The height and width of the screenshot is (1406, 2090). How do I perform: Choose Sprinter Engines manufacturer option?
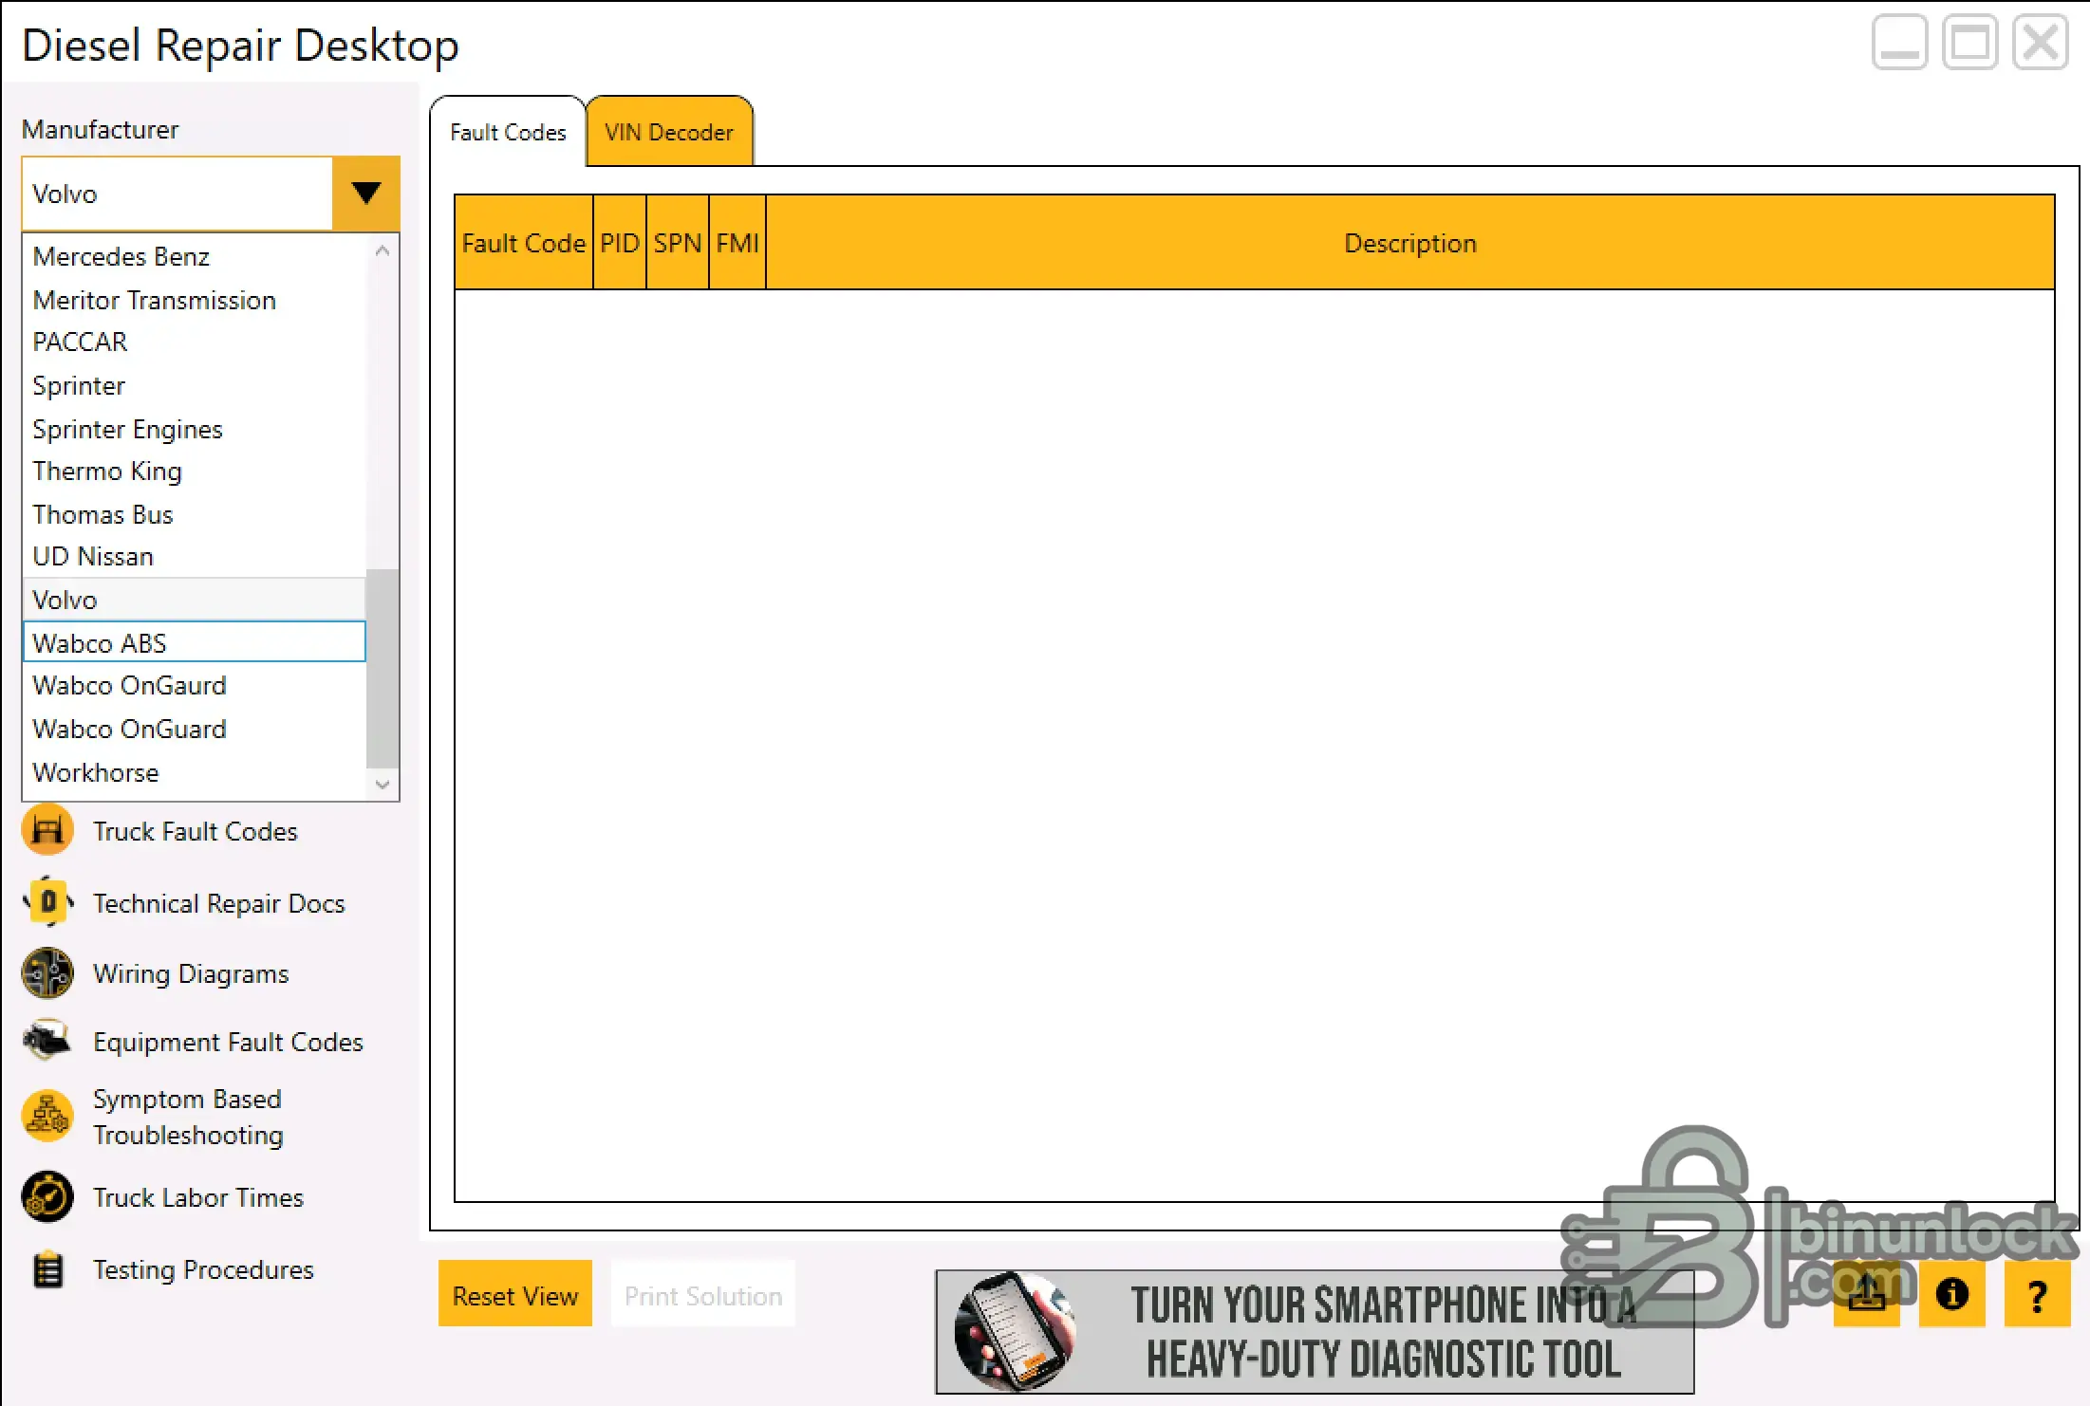click(x=194, y=429)
